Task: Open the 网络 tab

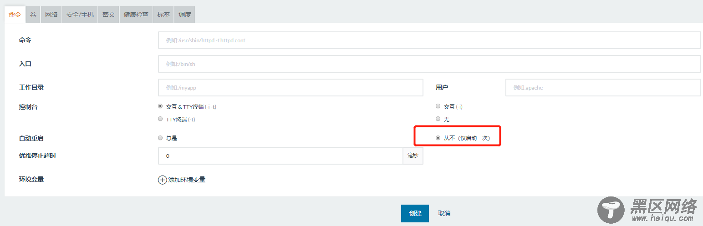Action: 51,15
